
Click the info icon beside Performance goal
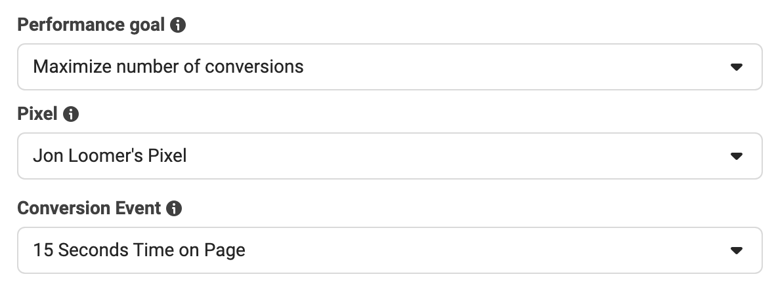coord(178,25)
